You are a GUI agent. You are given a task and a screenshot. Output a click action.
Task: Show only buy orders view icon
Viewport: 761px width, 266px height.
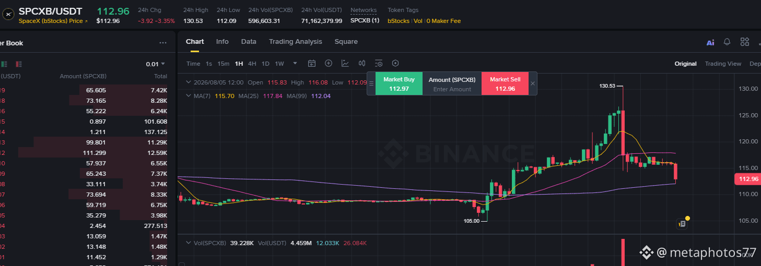pyautogui.click(x=4, y=64)
